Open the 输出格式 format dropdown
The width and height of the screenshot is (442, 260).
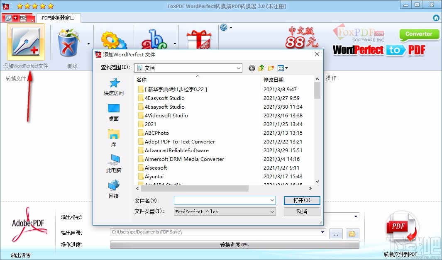click(355, 216)
